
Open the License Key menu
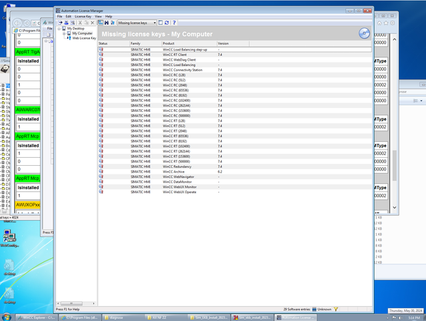point(83,17)
